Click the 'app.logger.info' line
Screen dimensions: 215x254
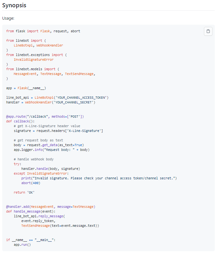click(x=52, y=150)
